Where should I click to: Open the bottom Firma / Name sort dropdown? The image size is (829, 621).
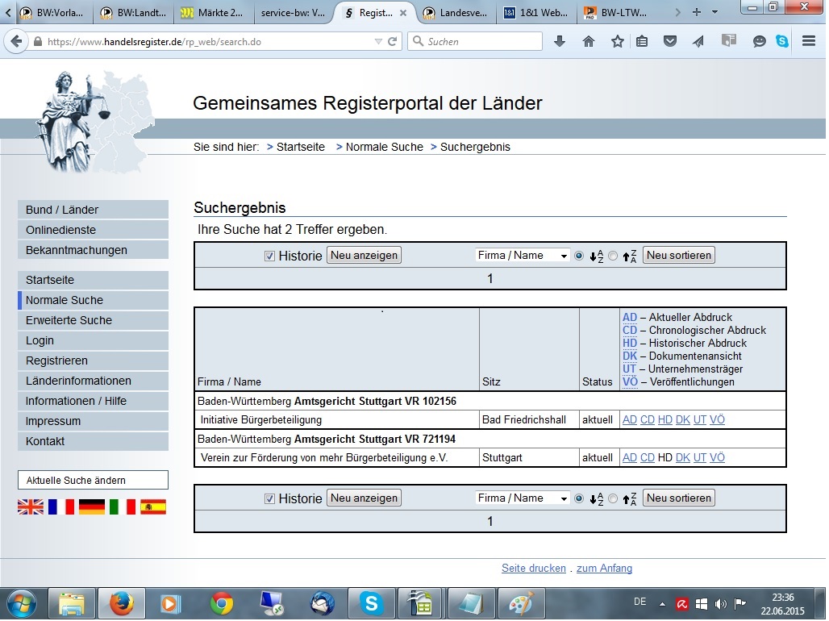[x=523, y=498]
